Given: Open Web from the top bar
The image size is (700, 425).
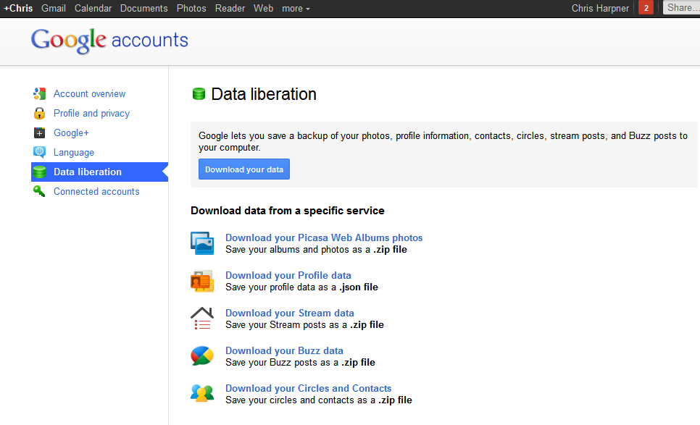Looking at the screenshot, I should click(x=263, y=8).
